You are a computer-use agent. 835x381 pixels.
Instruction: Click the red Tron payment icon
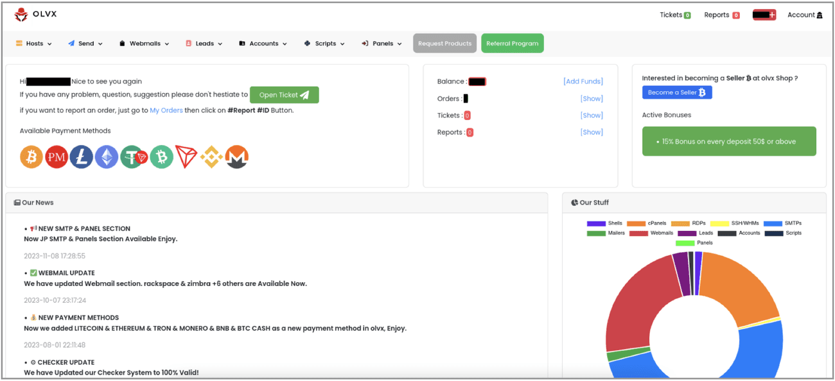tap(186, 157)
